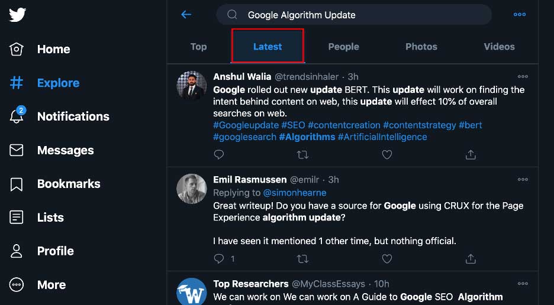
Task: Open the Bookmarks ribbon icon
Action: [x=17, y=184]
